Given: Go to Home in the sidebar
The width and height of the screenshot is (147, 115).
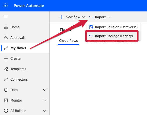Looking at the screenshot, I should click(25, 27).
